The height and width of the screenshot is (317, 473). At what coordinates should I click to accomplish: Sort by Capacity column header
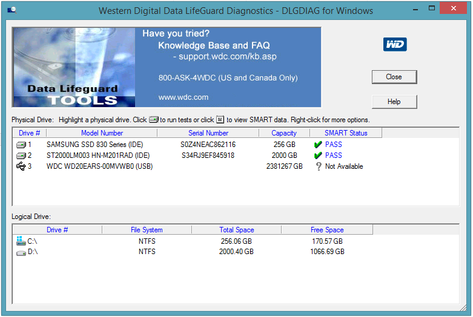[x=284, y=133]
